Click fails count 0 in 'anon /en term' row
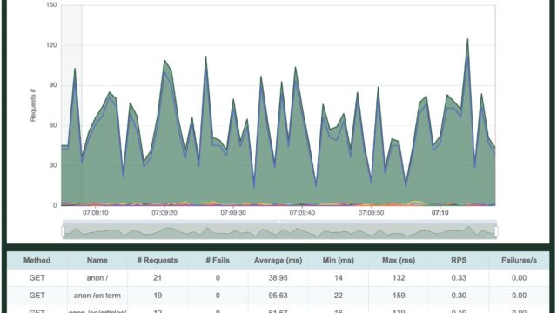The width and height of the screenshot is (557, 313). (x=218, y=296)
